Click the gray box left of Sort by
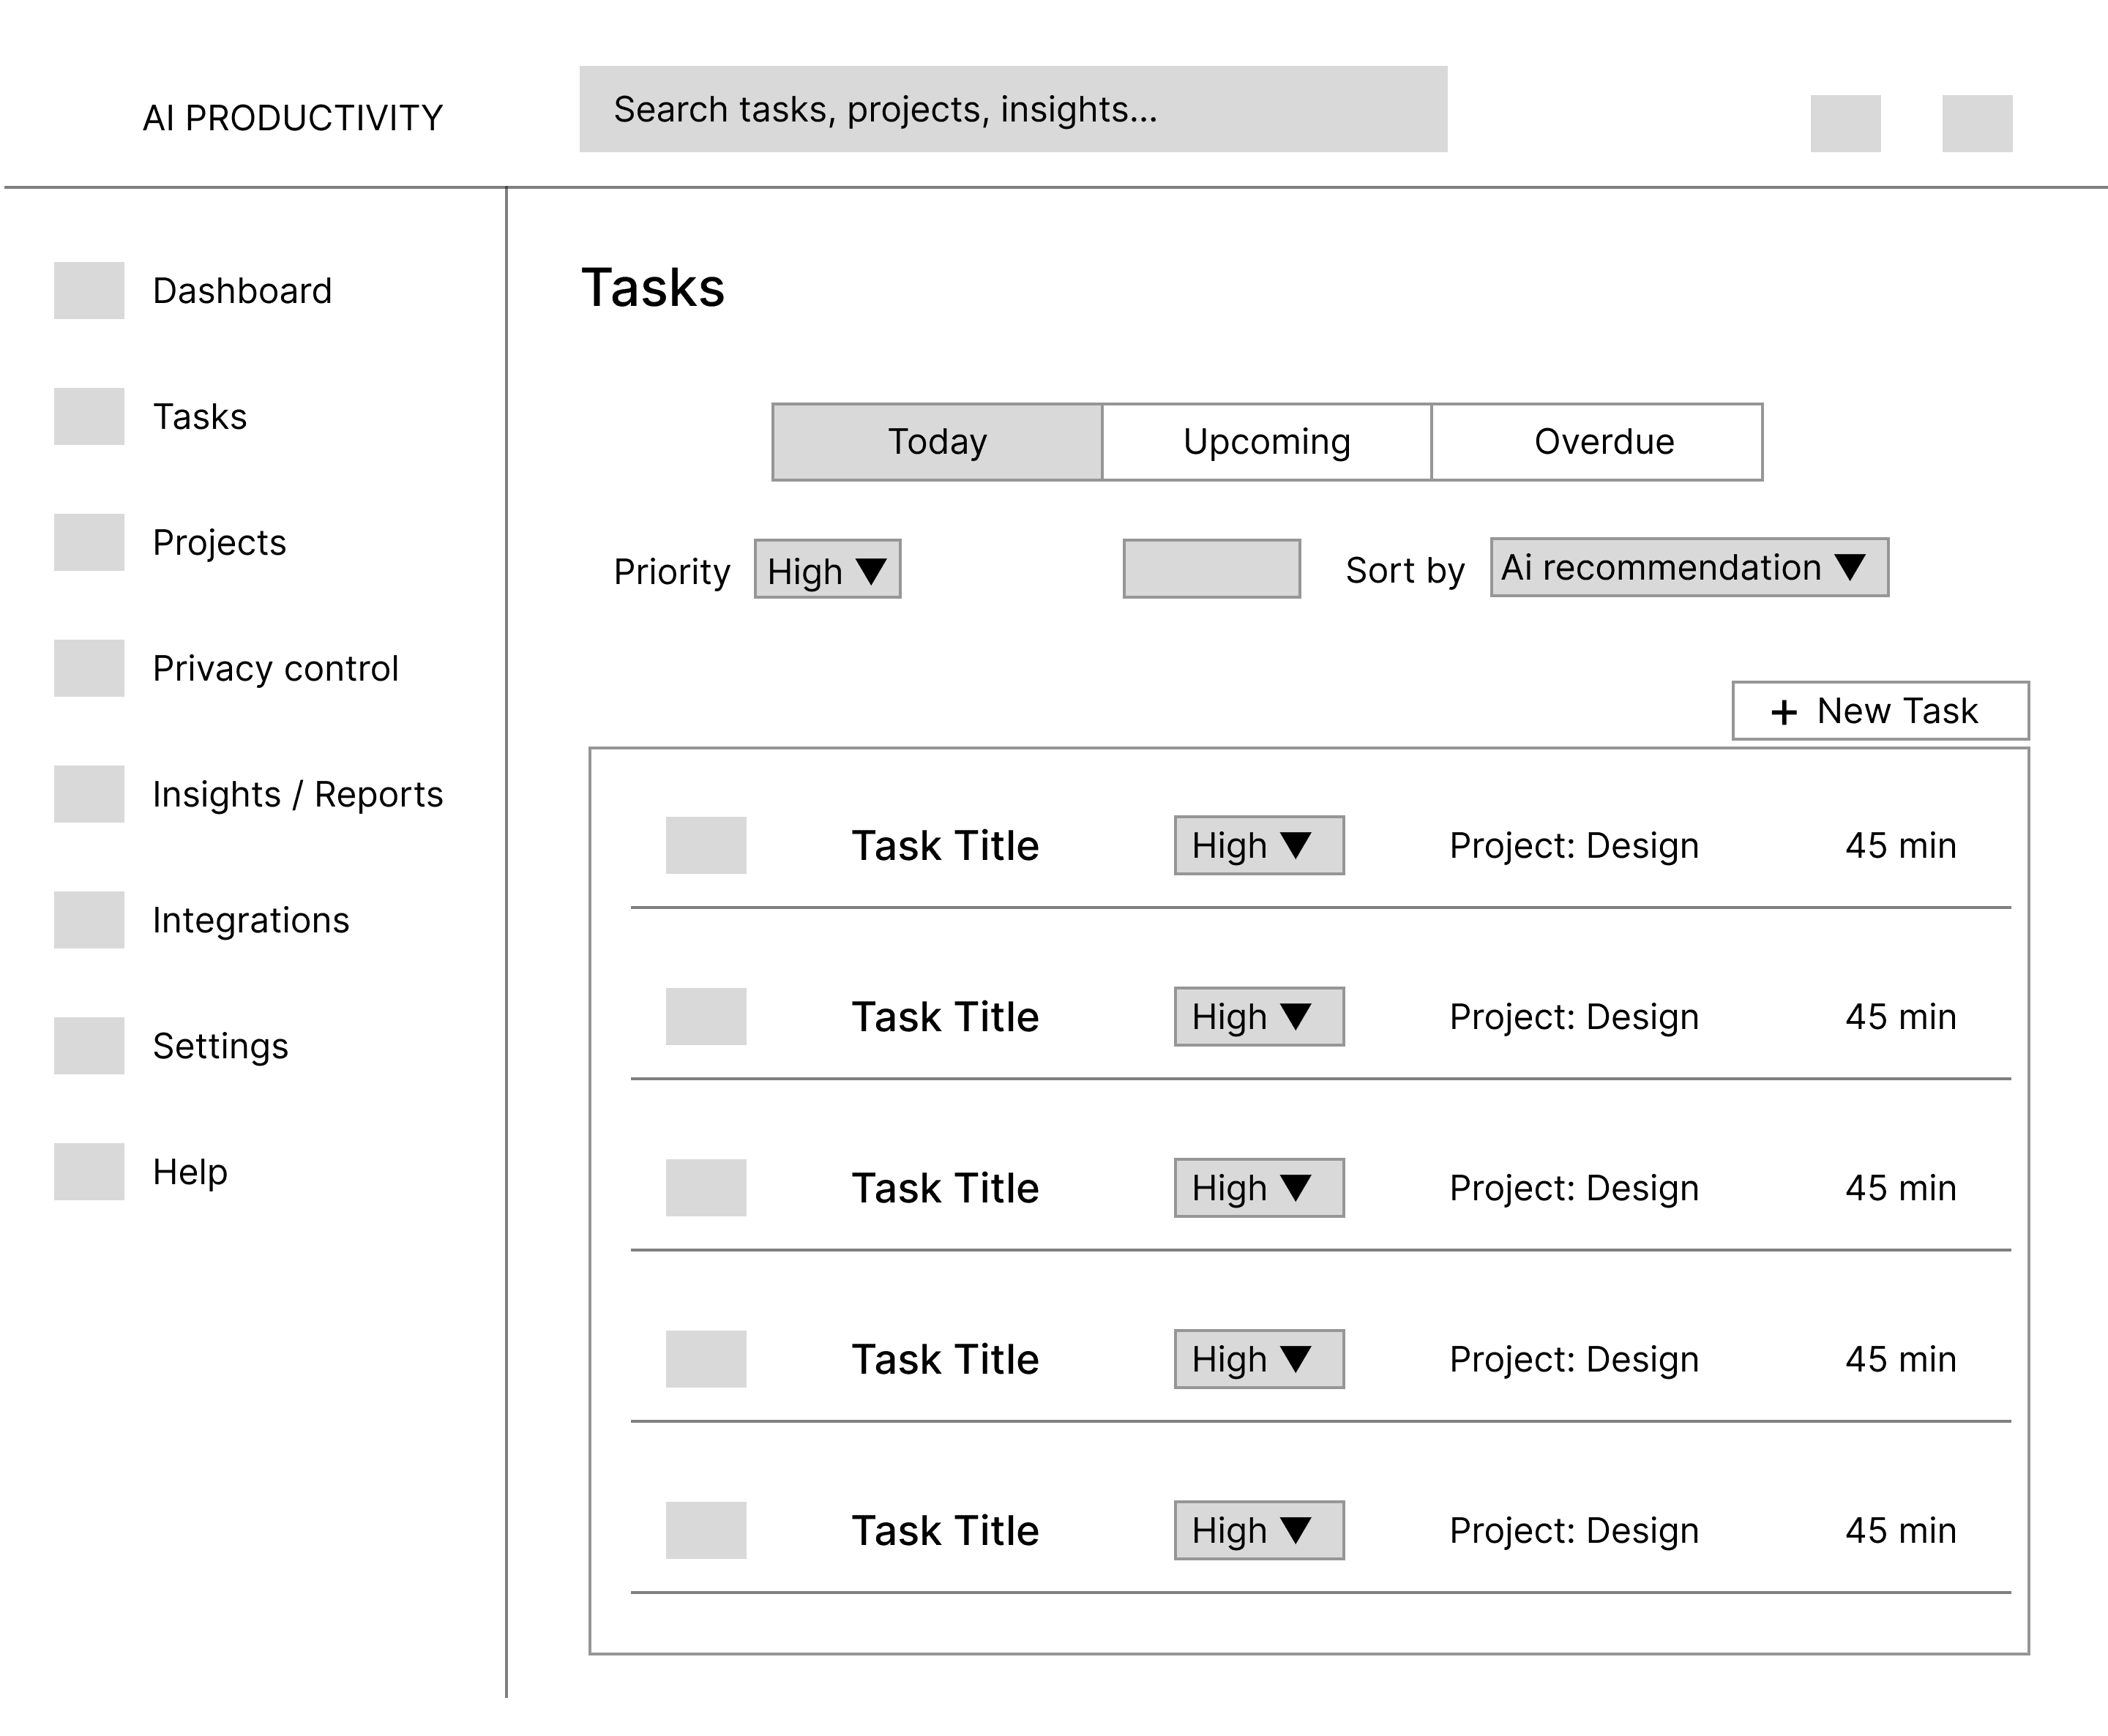 click(x=1211, y=569)
